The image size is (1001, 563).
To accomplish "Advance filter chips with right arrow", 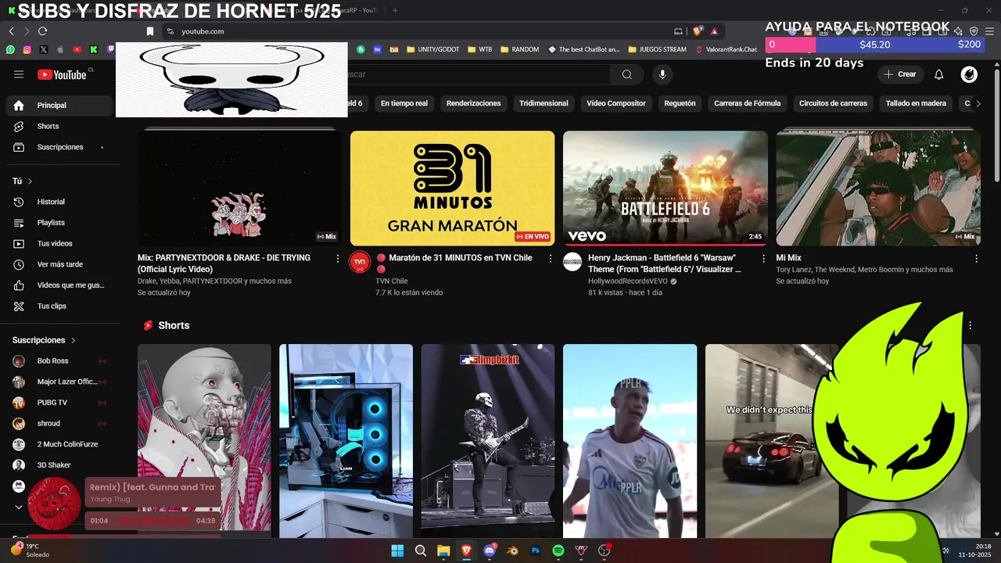I will [978, 103].
